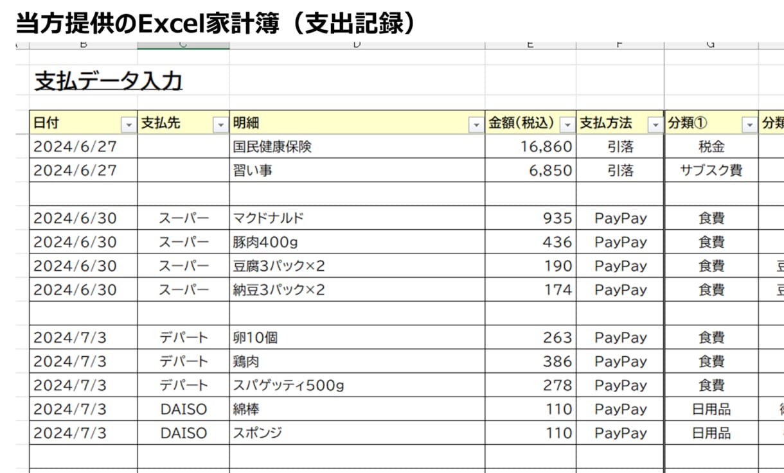Select the DAISO cell in the 綿棒 row
Image resolution: width=784 pixels, height=473 pixels.
(x=184, y=409)
